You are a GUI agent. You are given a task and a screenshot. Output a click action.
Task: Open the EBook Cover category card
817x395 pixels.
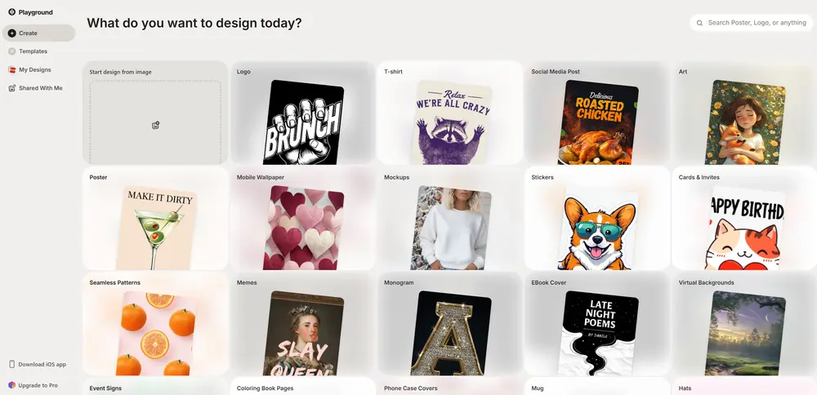(x=596, y=325)
